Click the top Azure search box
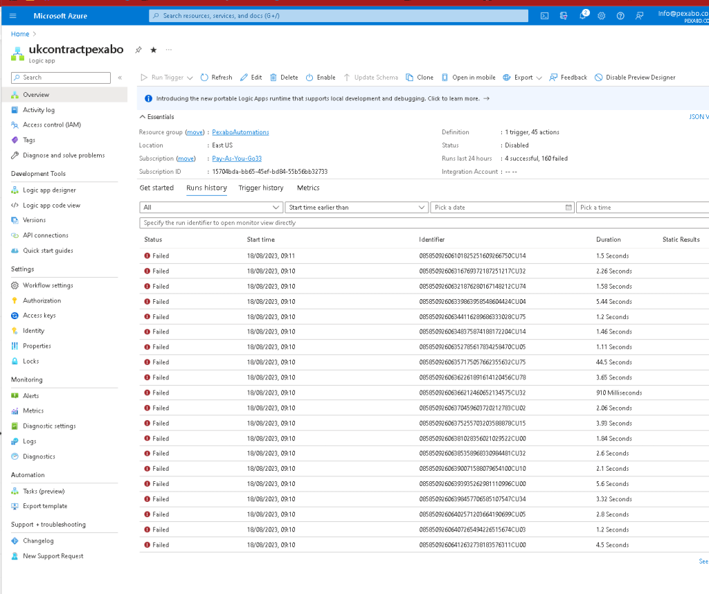The height and width of the screenshot is (594, 709). click(339, 16)
